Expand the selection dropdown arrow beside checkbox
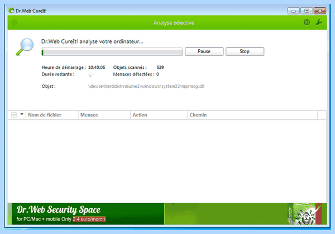This screenshot has height=234, width=335. click(x=22, y=114)
